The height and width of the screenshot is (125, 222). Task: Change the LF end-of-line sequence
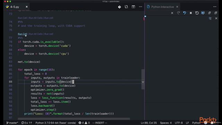click(x=187, y=123)
